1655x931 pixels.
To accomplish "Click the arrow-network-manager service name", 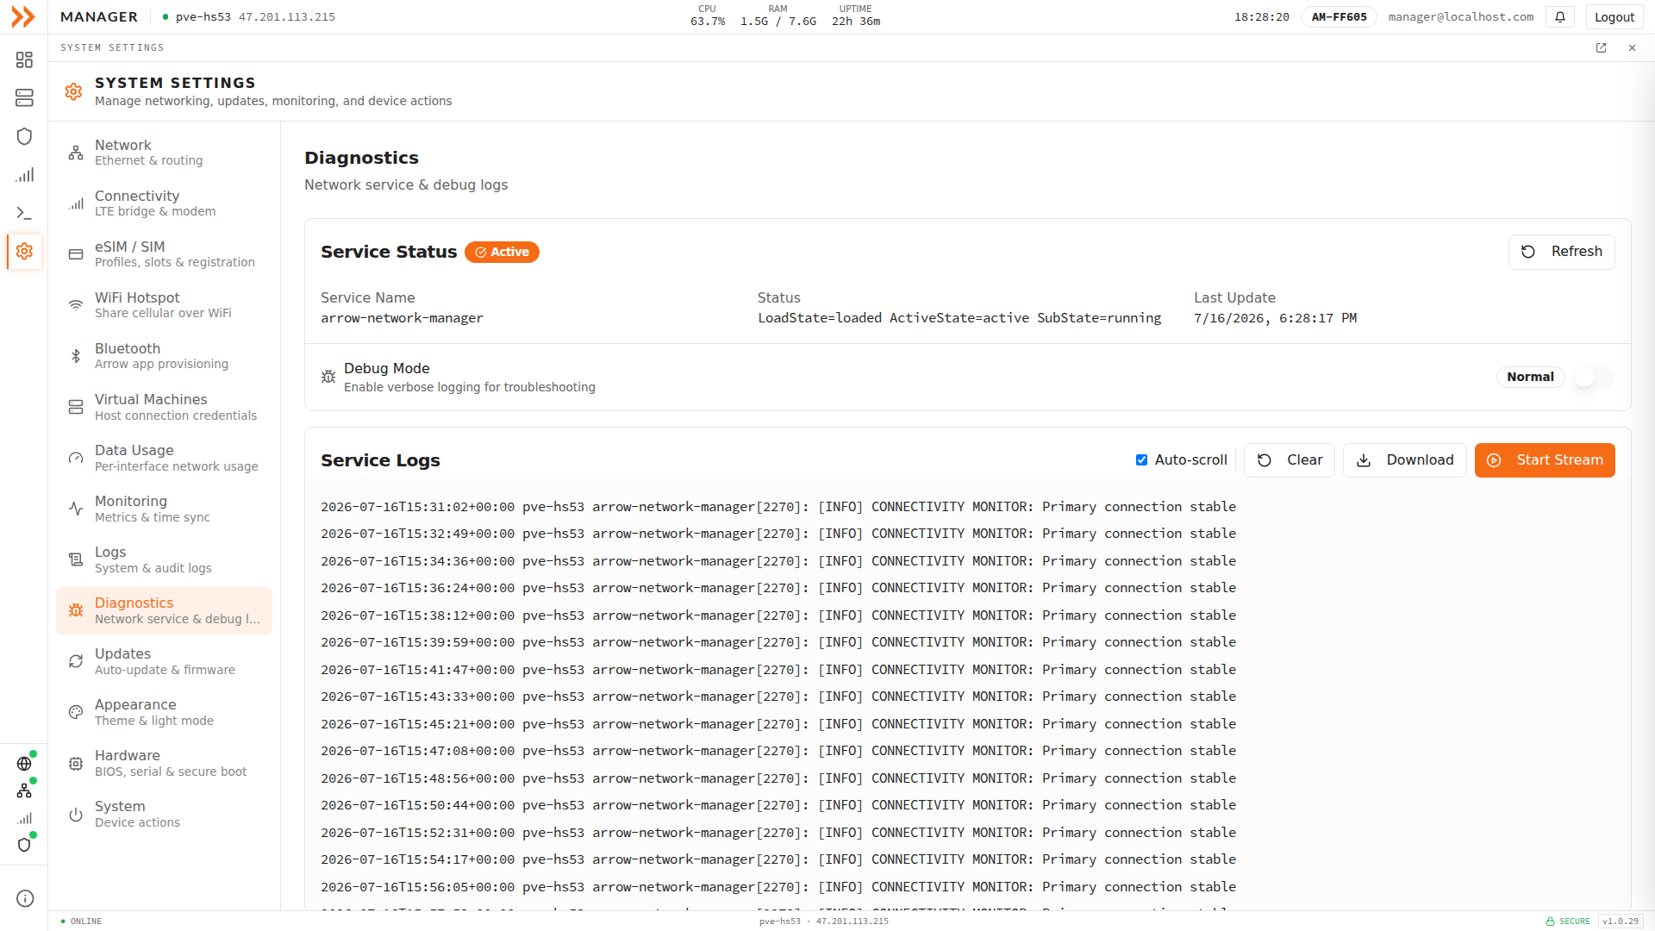I will click(402, 318).
